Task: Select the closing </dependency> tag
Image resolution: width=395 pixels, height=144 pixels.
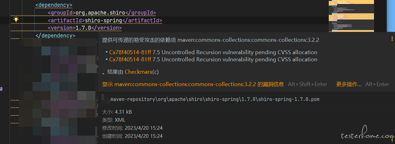Action: click(55, 36)
